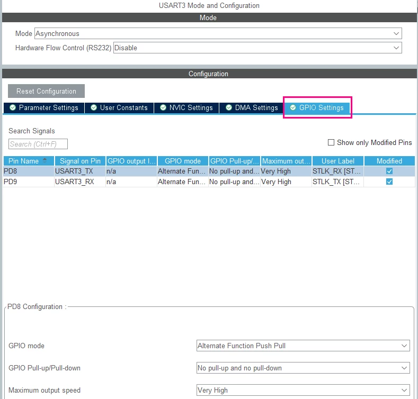Click the green check icon on NVIC Settings
The width and height of the screenshot is (418, 399).
click(163, 107)
